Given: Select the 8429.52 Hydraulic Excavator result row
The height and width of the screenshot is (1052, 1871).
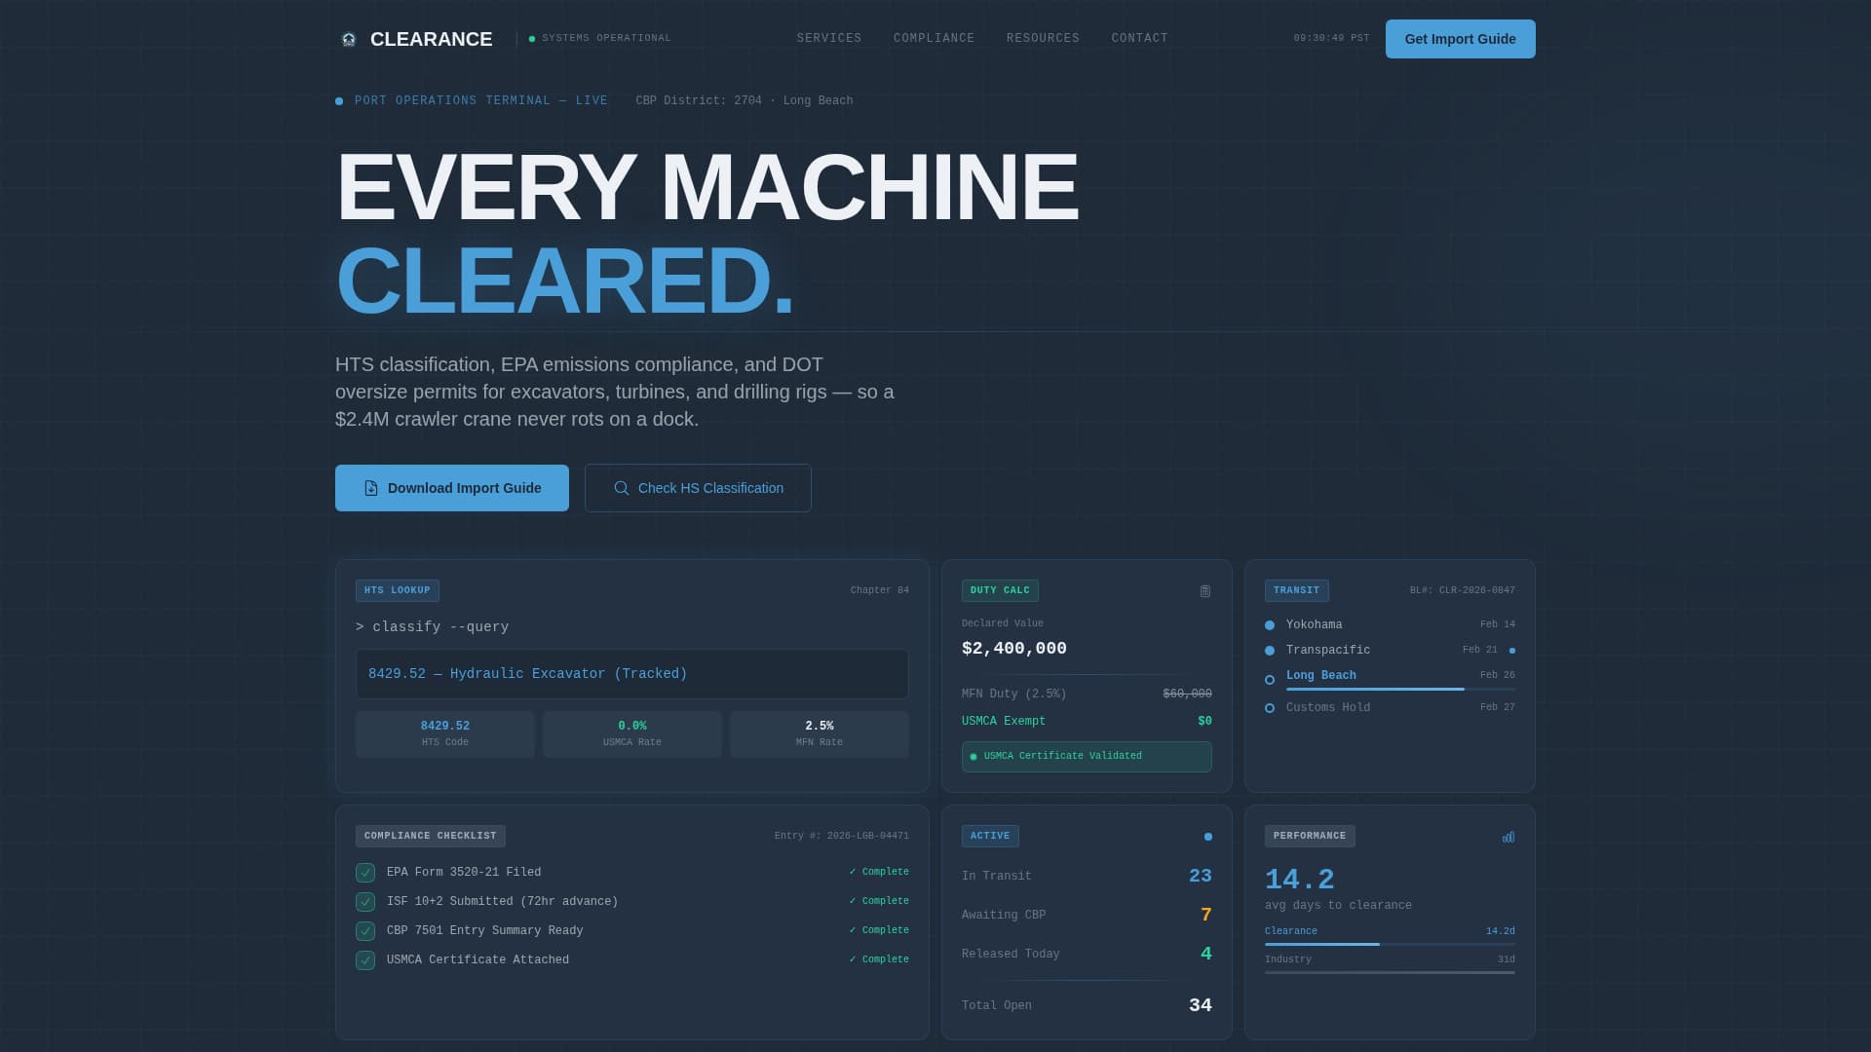Looking at the screenshot, I should 631,673.
